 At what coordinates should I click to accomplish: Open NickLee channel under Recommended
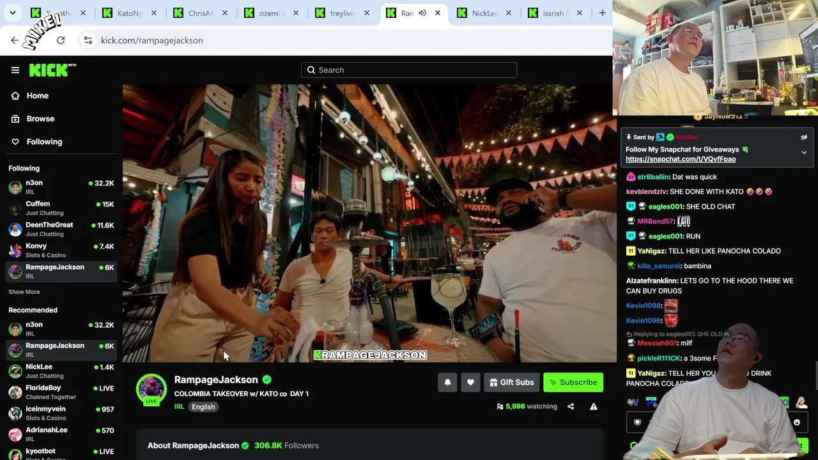coord(61,371)
